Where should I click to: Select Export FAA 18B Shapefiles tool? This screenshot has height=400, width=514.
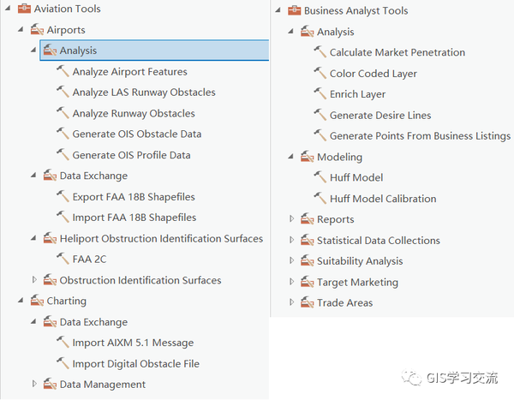134,197
